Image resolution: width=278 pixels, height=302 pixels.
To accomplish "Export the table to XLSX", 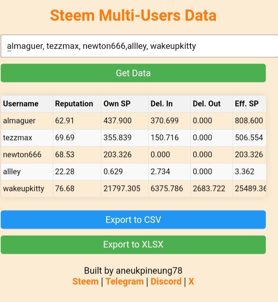I will 133,245.
